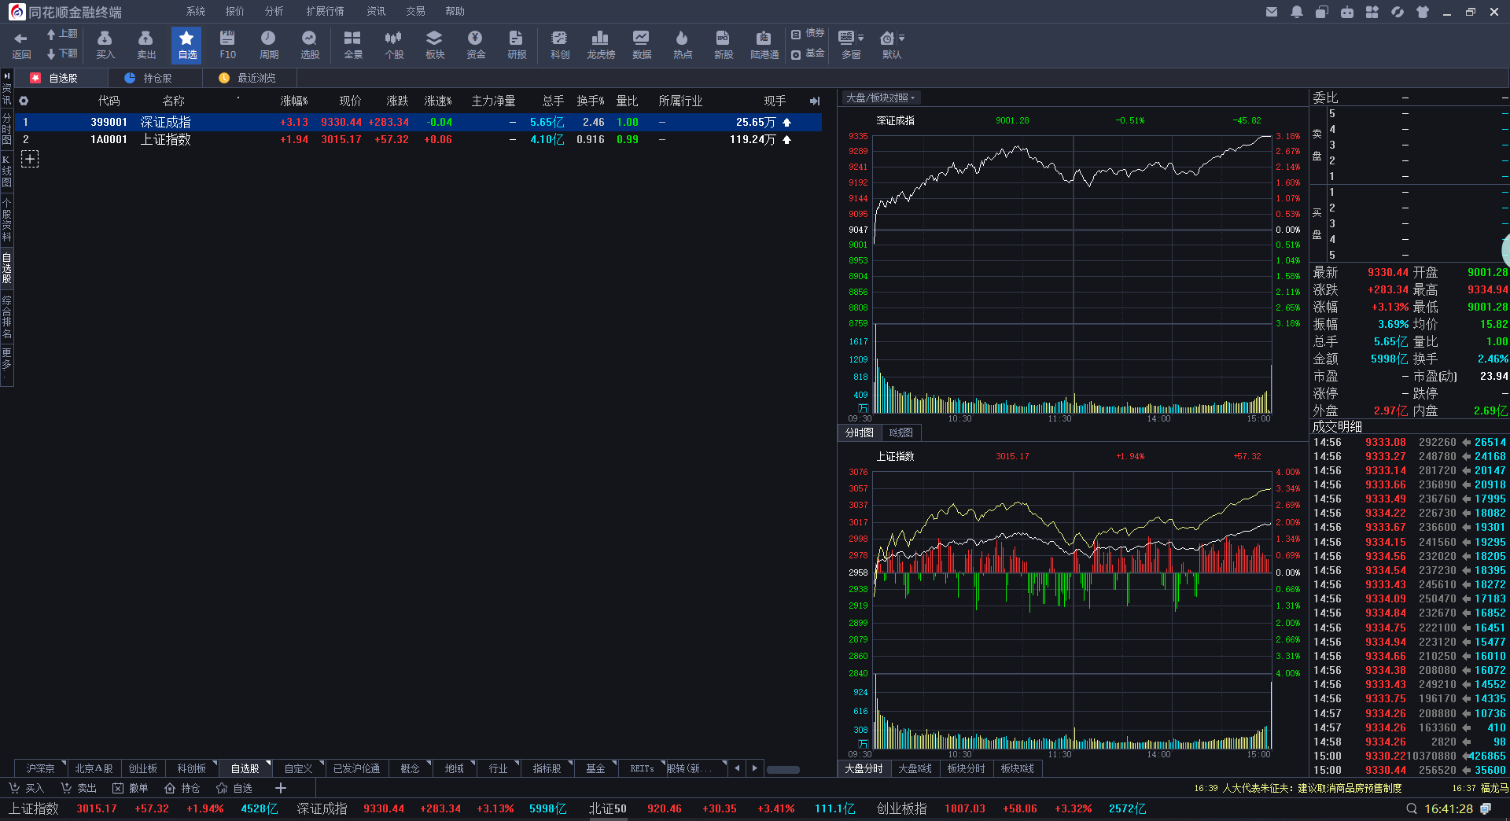Open the 全景 panorama view icon
Screen dimensions: 1510x821
(353, 45)
